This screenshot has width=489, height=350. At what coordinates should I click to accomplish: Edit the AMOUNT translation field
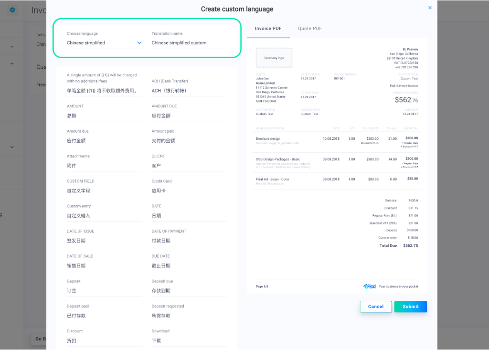(104, 116)
